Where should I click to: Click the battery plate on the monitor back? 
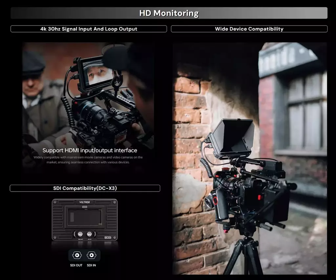tap(84, 217)
